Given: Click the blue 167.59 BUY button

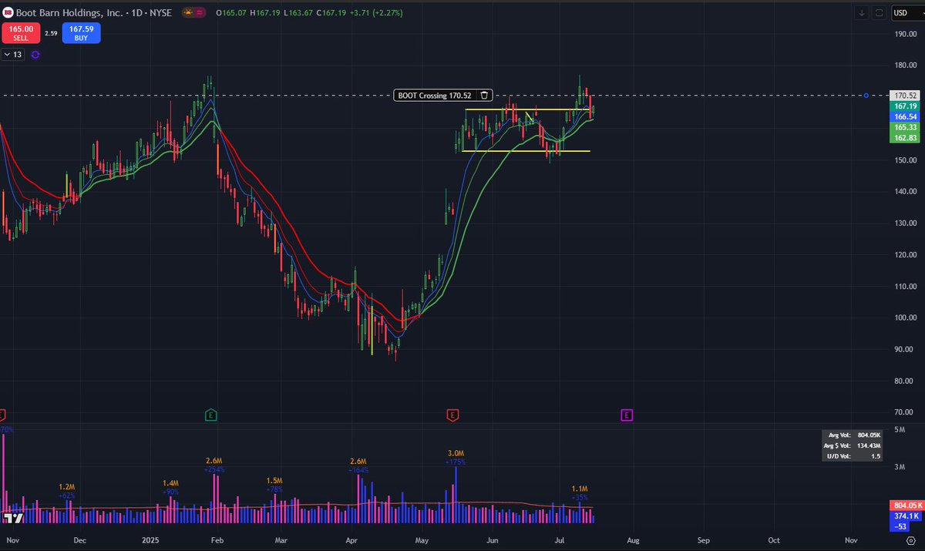Looking at the screenshot, I should (82, 32).
